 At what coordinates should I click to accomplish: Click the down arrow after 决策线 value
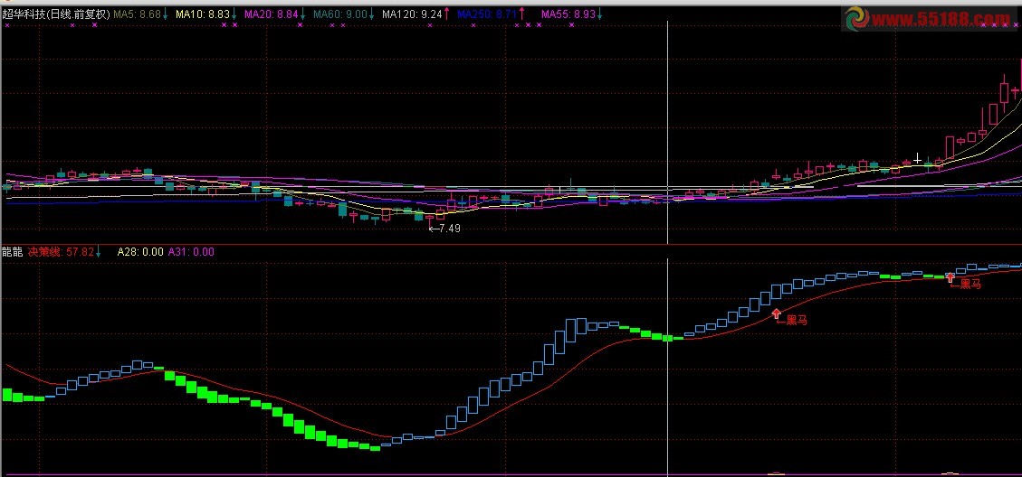99,252
